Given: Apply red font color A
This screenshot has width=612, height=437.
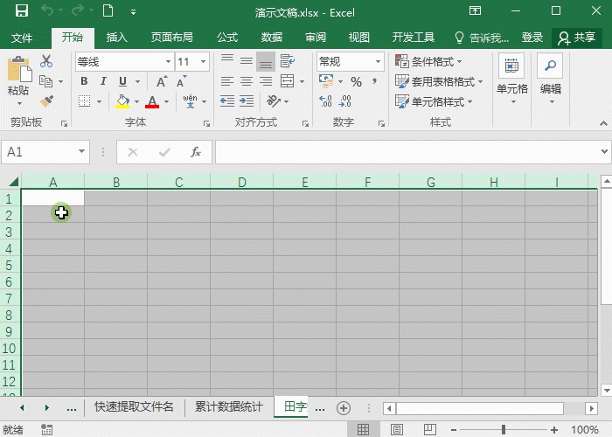Looking at the screenshot, I should (x=152, y=101).
